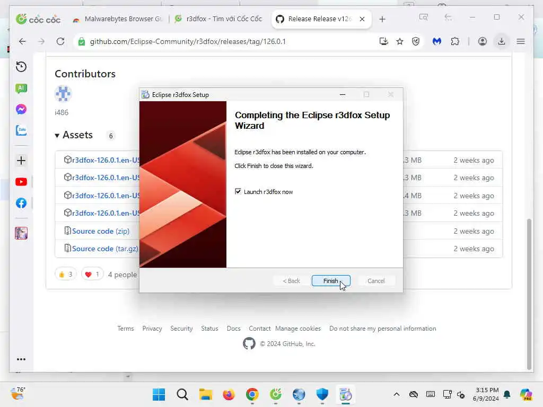This screenshot has height=407, width=543.
Task: Click the browser forward arrow
Action: [41, 41]
